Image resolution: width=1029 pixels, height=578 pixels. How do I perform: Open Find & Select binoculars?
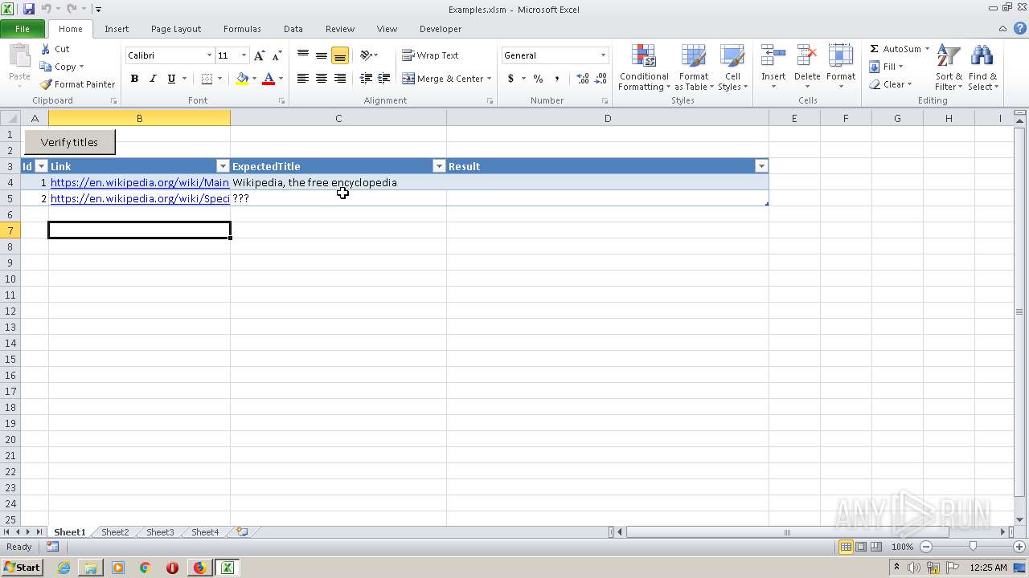[982, 67]
